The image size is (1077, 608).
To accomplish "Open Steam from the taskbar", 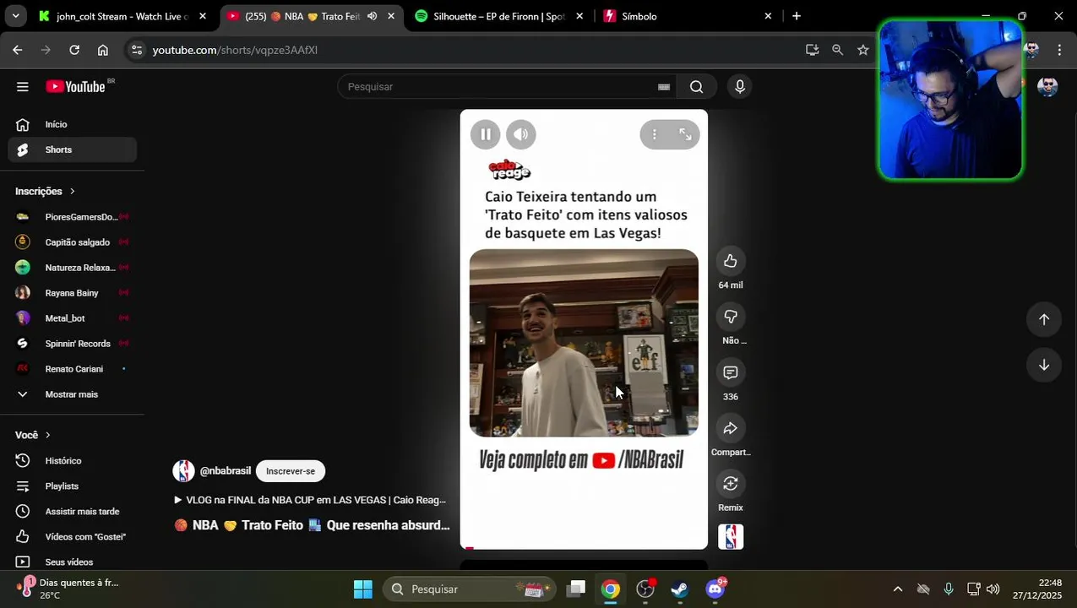I will pyautogui.click(x=679, y=589).
